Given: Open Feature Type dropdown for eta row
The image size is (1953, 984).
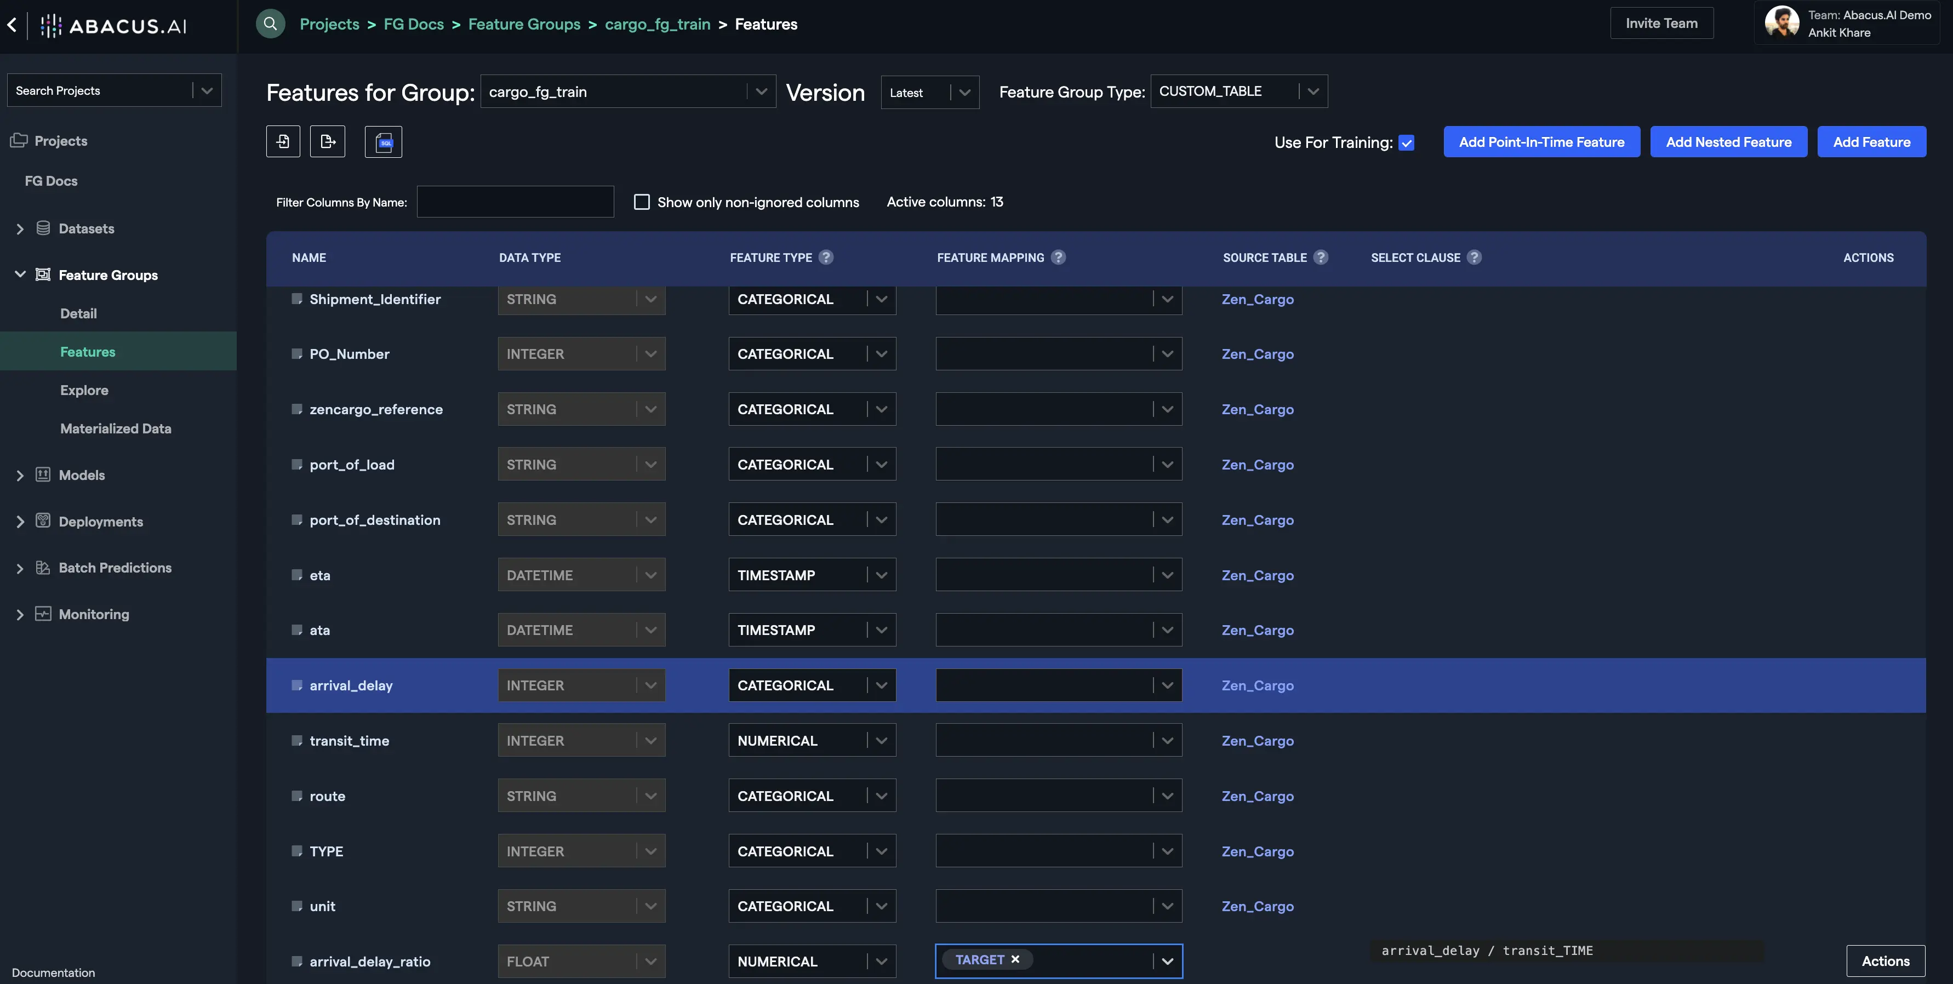Looking at the screenshot, I should [812, 575].
